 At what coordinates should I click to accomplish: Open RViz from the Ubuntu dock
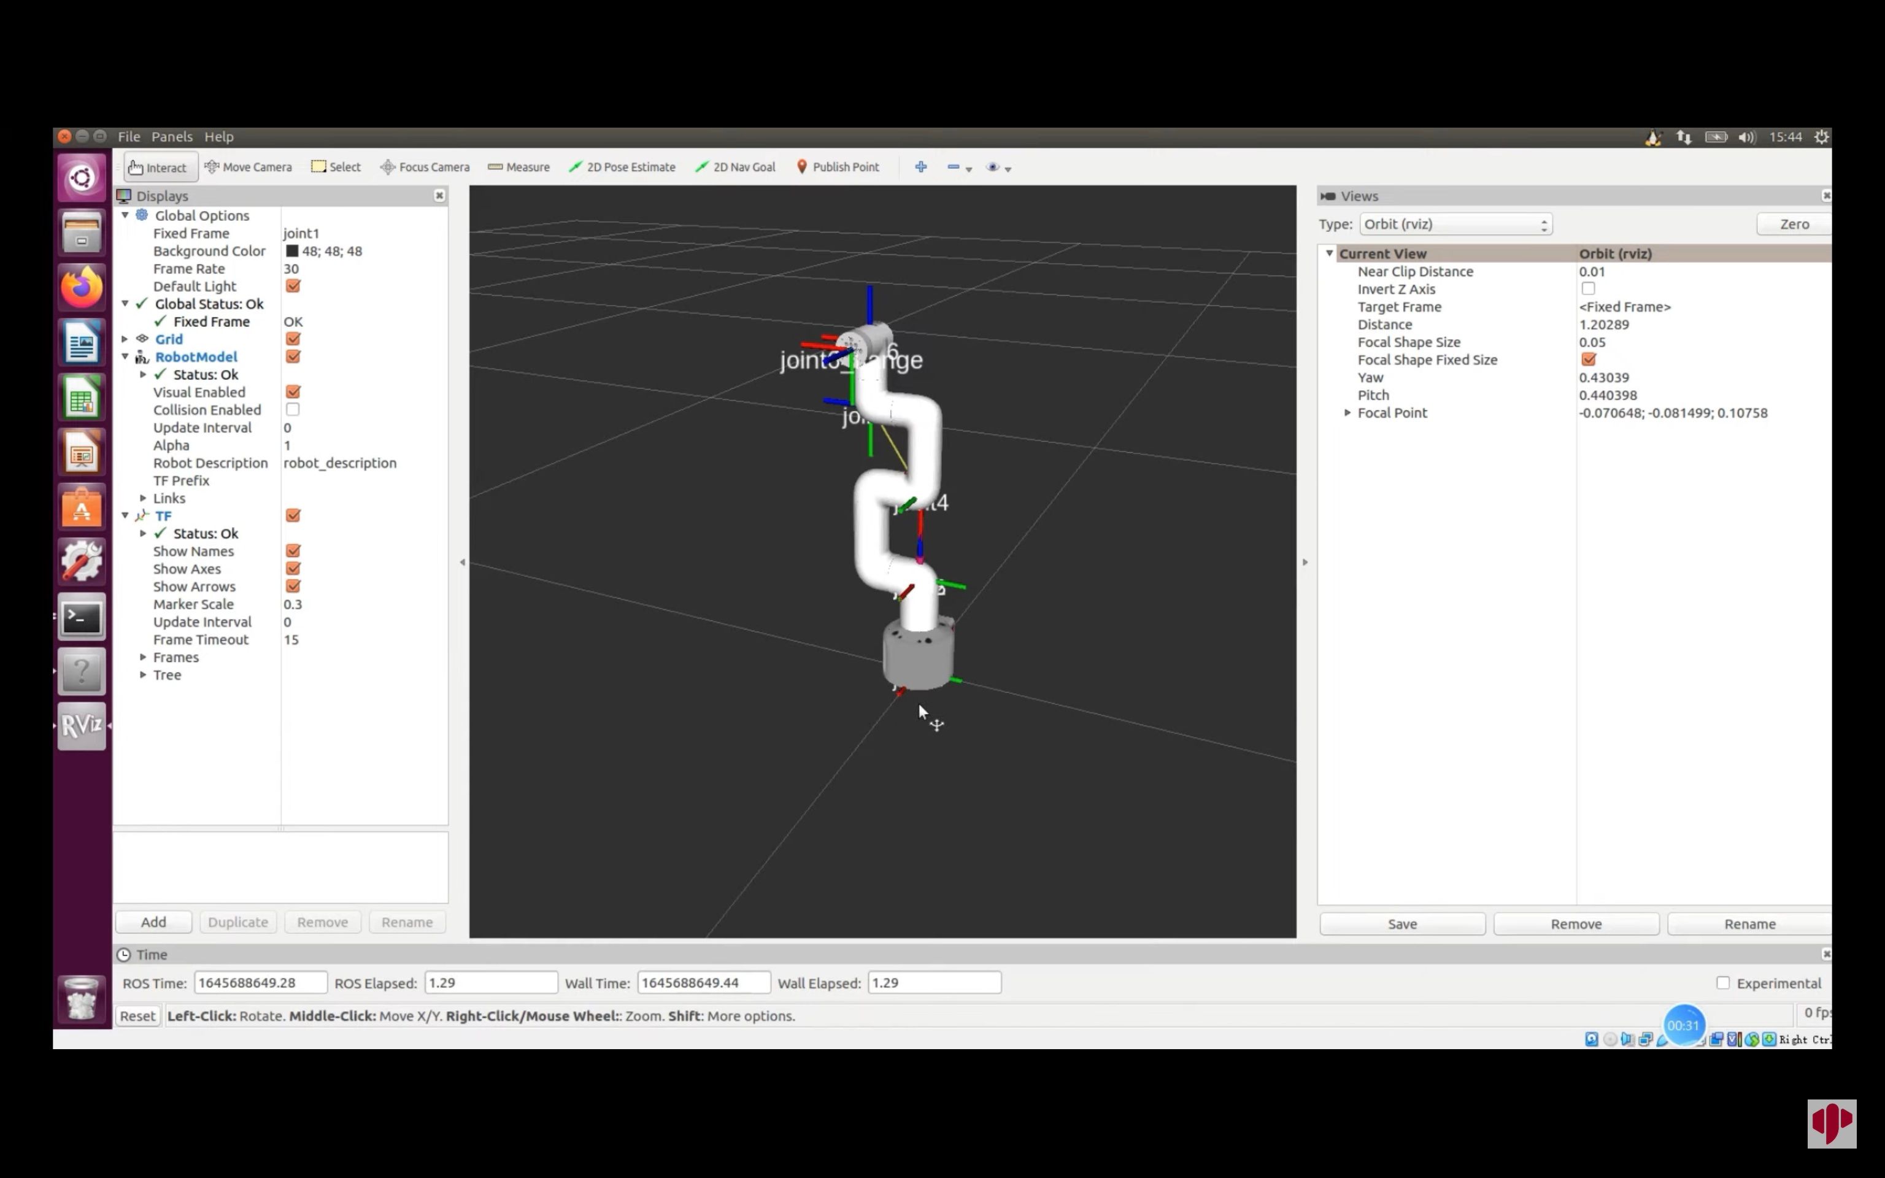pos(82,725)
